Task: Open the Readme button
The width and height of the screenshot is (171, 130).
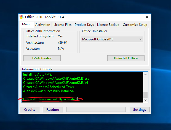Action: [53, 110]
